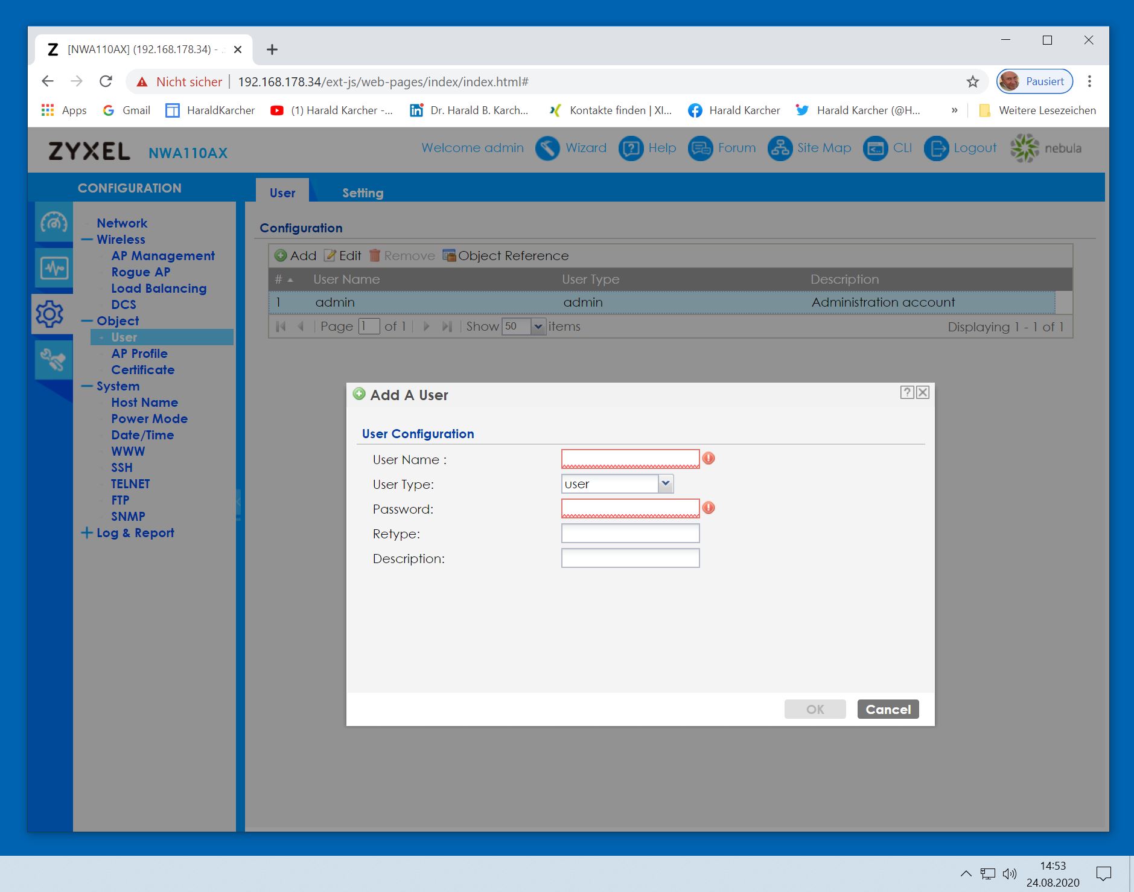Open the Monitor sidebar icon
The image size is (1134, 892).
click(x=53, y=268)
